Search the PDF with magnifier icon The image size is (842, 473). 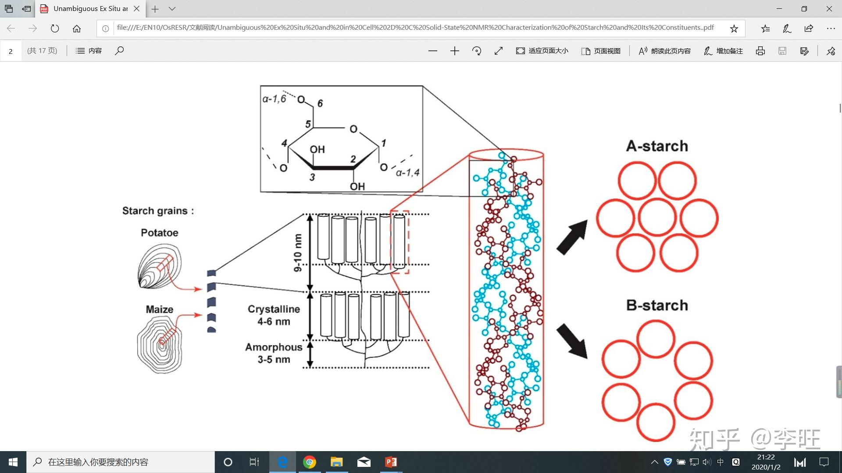(119, 51)
